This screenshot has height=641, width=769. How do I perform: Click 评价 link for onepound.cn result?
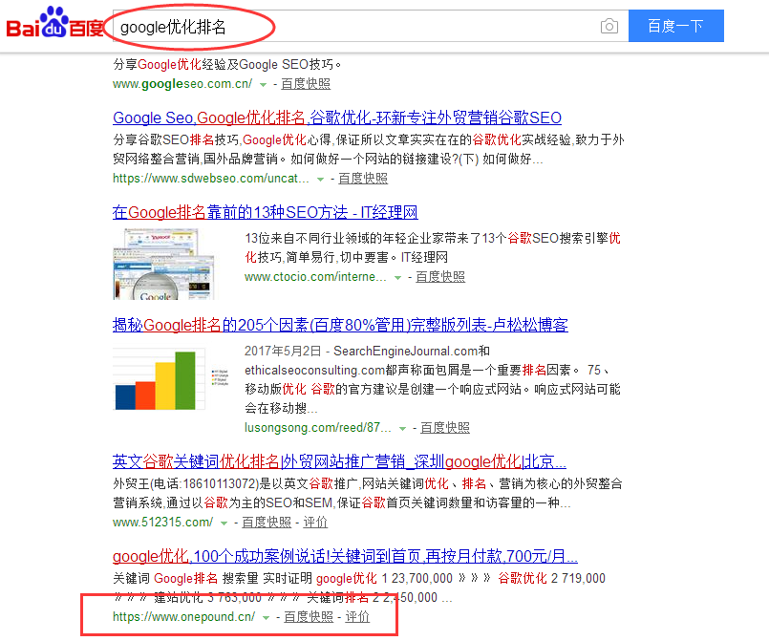[357, 617]
